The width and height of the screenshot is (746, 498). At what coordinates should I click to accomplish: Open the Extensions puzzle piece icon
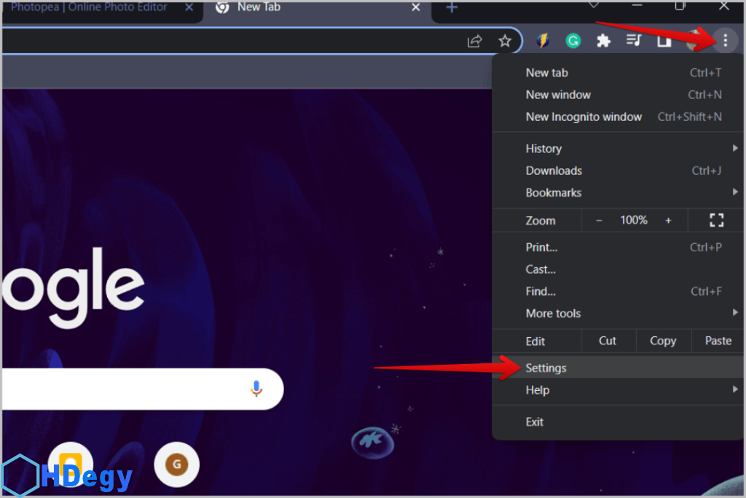pyautogui.click(x=603, y=41)
